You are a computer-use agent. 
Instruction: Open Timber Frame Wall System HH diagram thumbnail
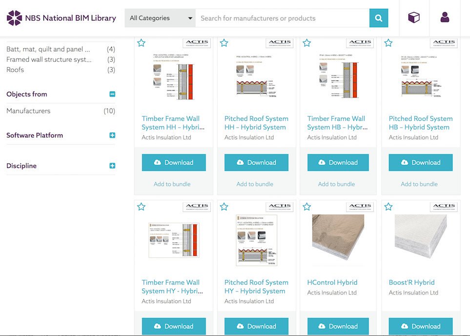[x=173, y=77]
